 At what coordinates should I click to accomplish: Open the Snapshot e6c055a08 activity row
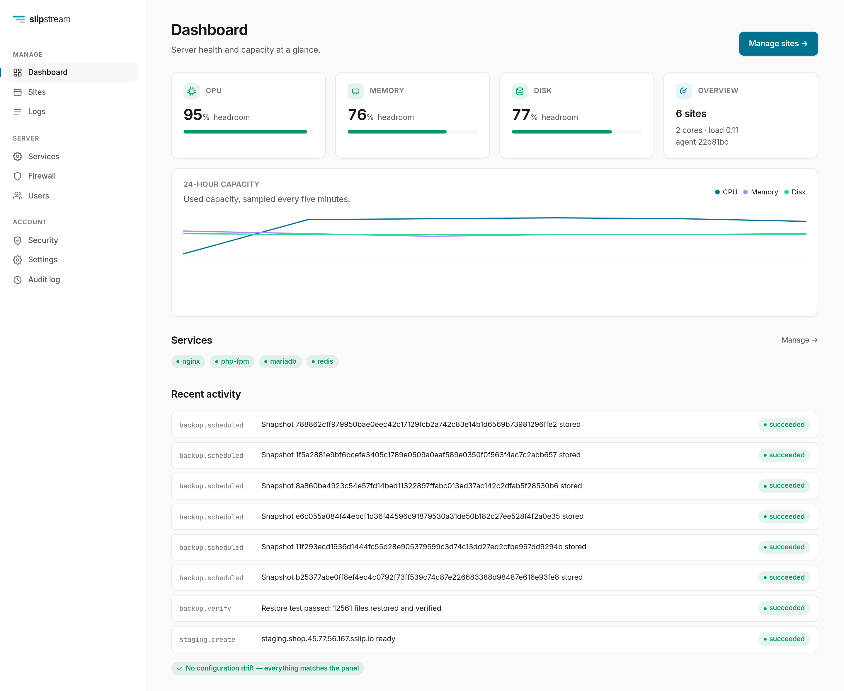pyautogui.click(x=495, y=517)
